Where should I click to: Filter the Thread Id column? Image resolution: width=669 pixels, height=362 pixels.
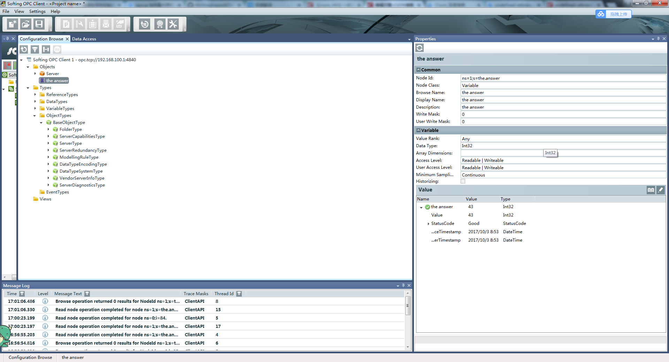(x=239, y=294)
